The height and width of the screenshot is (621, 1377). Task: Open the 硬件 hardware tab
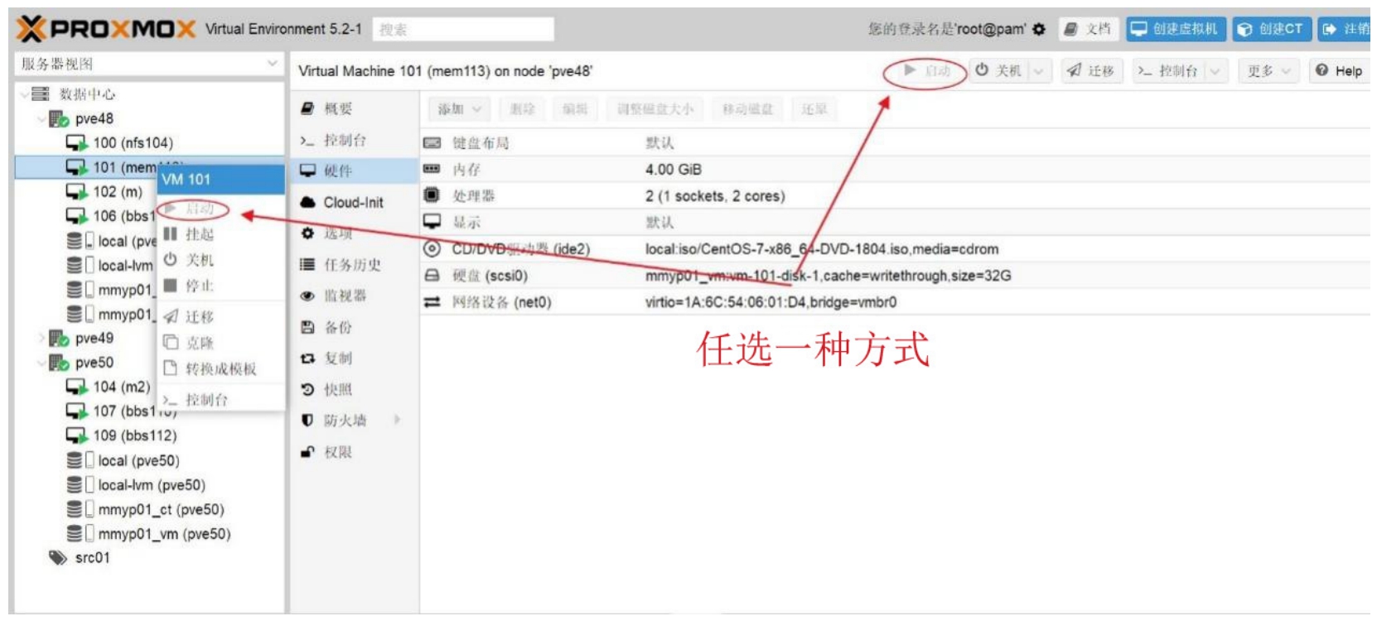tap(354, 171)
